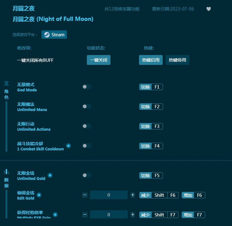
Task: Click star icon beside Unlimited Gold
Action: pos(50,175)
